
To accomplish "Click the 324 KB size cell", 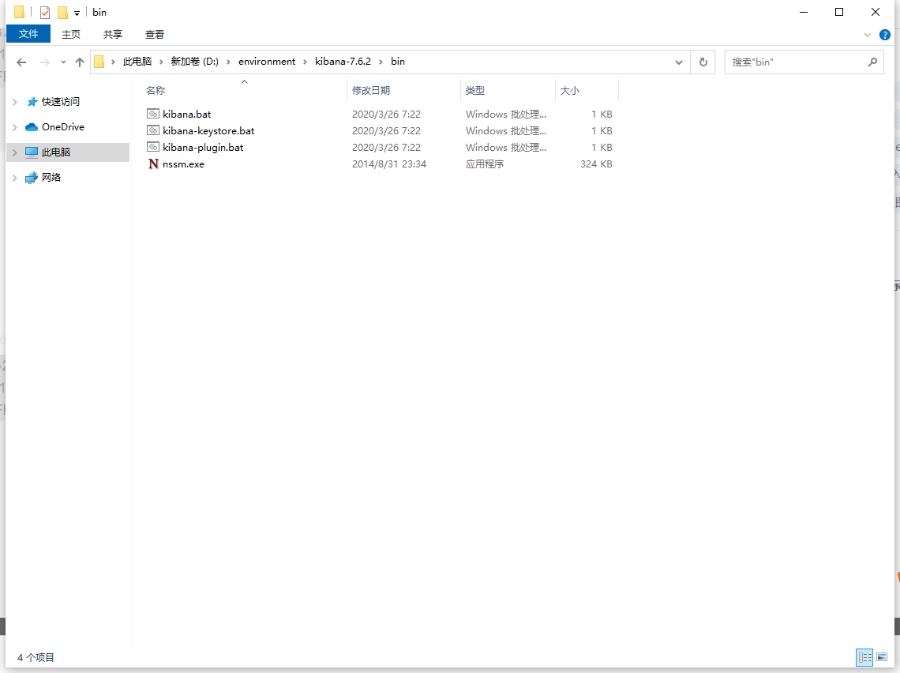I will coord(596,164).
